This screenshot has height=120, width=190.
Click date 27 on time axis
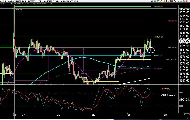(23, 115)
